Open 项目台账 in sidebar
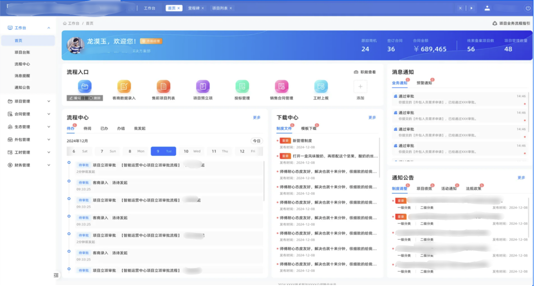Viewport: 534px width, 286px height. click(x=22, y=53)
